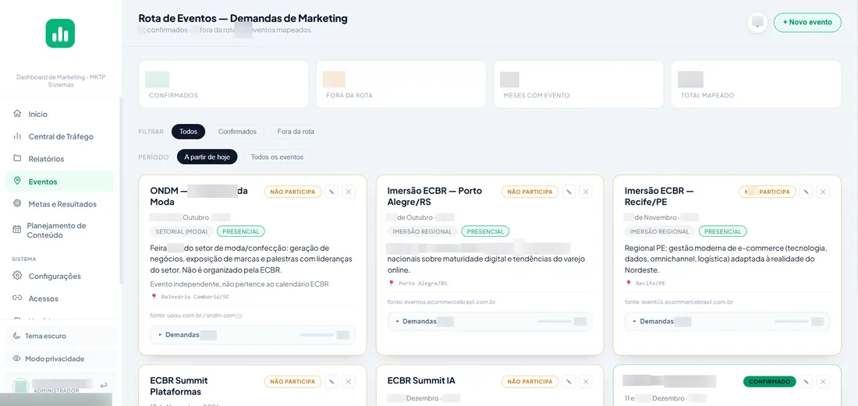The image size is (858, 406).
Task: Click the home icon beside Início
Action: 17,114
